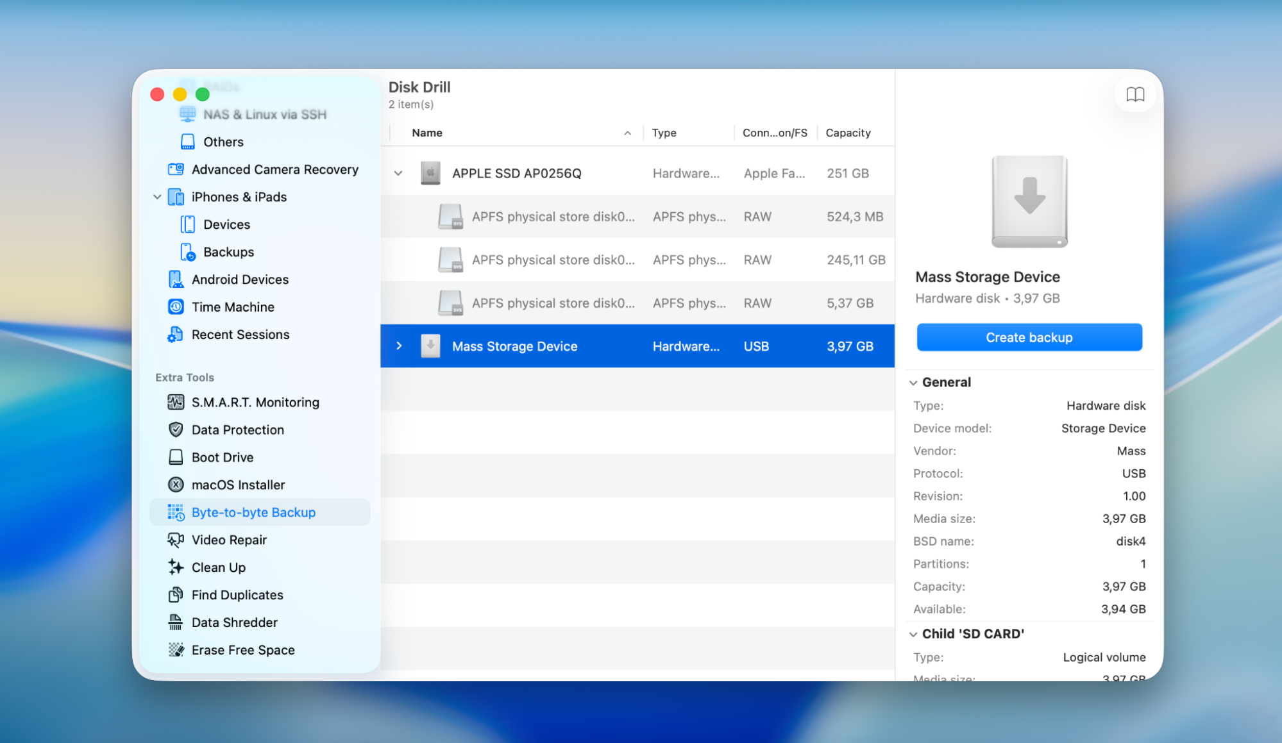Click the Data Protection shield icon
1282x743 pixels.
[176, 430]
